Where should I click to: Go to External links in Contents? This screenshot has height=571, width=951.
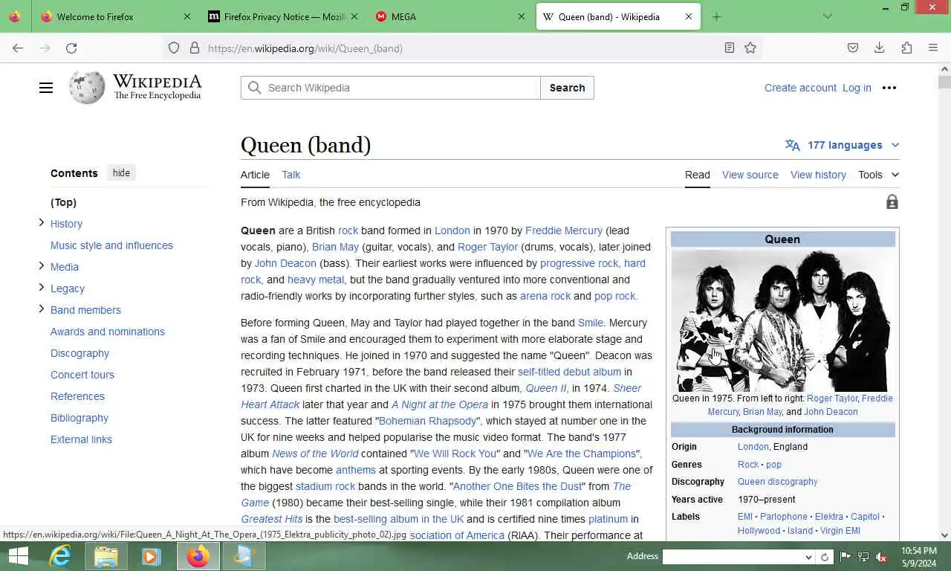pyautogui.click(x=81, y=439)
